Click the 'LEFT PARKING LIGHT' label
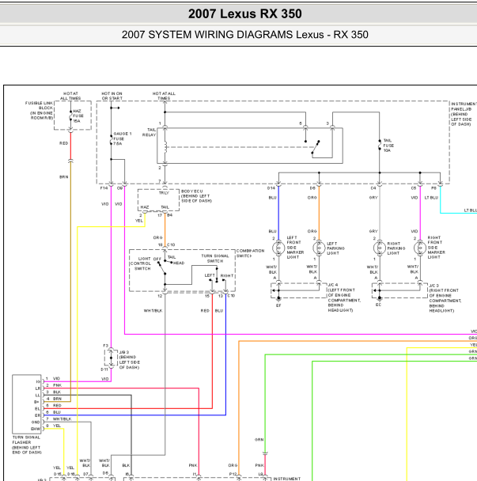Screen dimensions: 477x481 click(x=335, y=248)
